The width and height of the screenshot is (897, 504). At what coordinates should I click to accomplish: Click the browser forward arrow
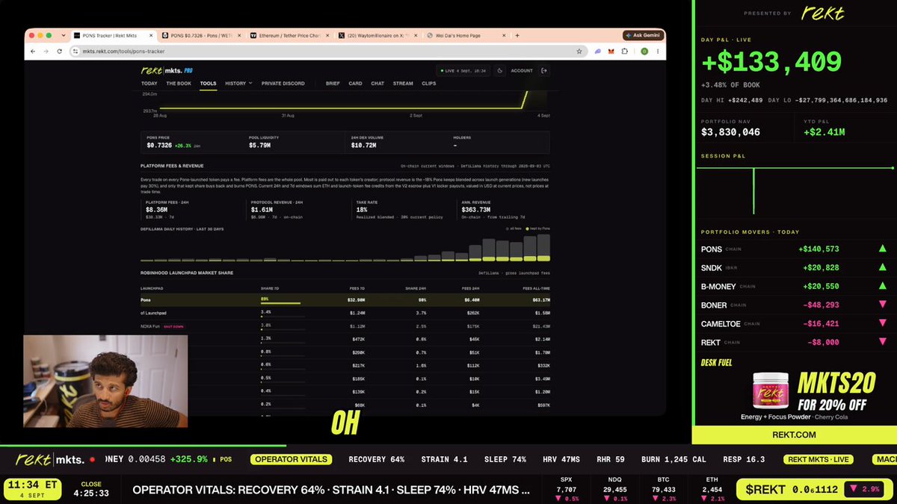(46, 52)
